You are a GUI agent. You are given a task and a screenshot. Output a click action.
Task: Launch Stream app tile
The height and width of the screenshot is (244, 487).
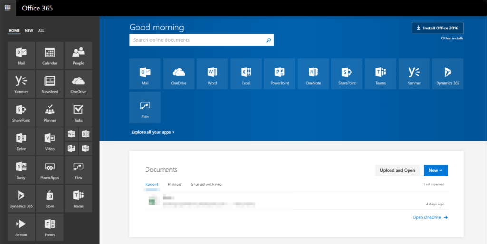click(x=21, y=227)
